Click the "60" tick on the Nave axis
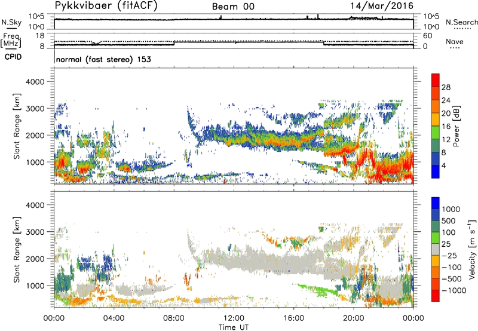Image resolution: width=478 pixels, height=331 pixels. tap(427, 36)
